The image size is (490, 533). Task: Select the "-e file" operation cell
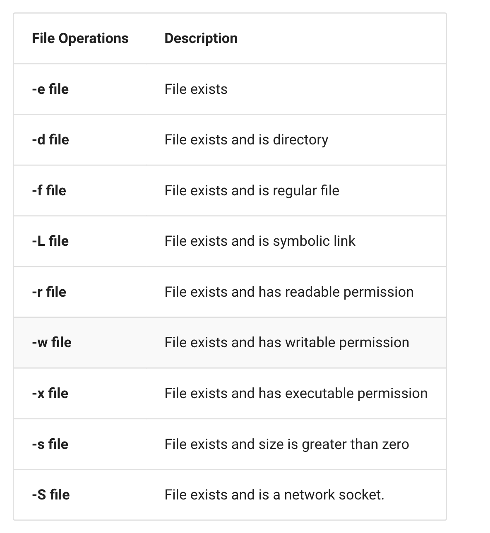pyautogui.click(x=50, y=89)
